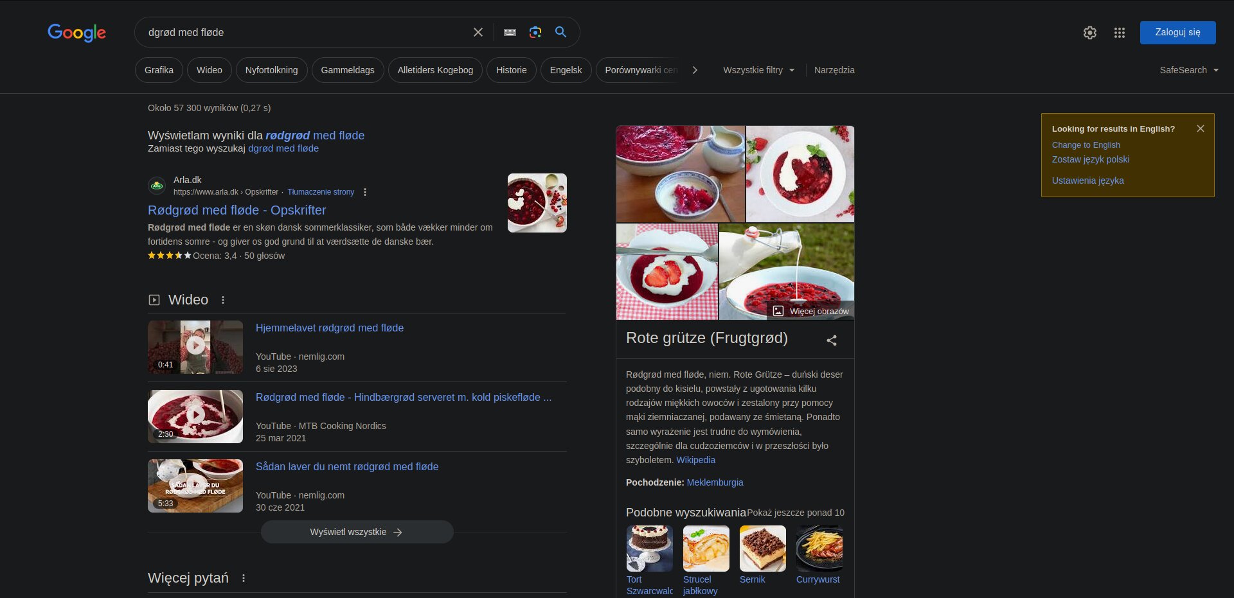Screen dimensions: 1234x598
Task: Clear the search query with X icon
Action: click(478, 32)
